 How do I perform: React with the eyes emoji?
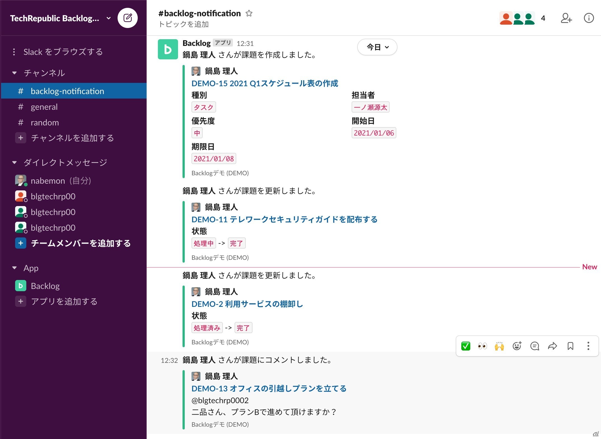(482, 346)
